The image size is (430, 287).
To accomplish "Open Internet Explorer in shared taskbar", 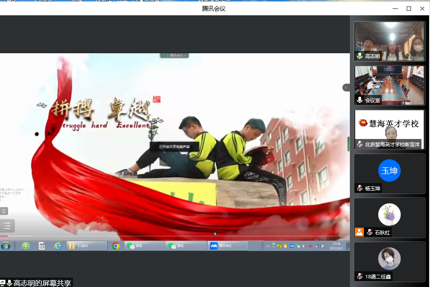I will tap(58, 246).
